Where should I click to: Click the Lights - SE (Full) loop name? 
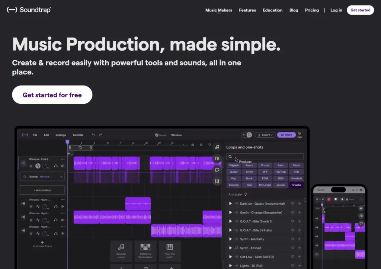[251, 266]
